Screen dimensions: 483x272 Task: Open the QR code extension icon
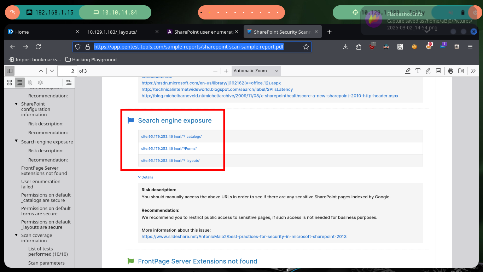(400, 47)
